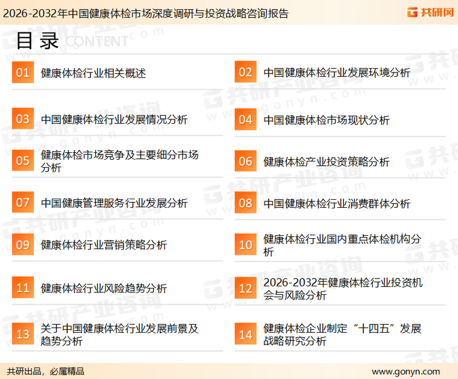Click the orange 06 number badge
Viewport: 458px width, 379px height.
[x=245, y=161]
